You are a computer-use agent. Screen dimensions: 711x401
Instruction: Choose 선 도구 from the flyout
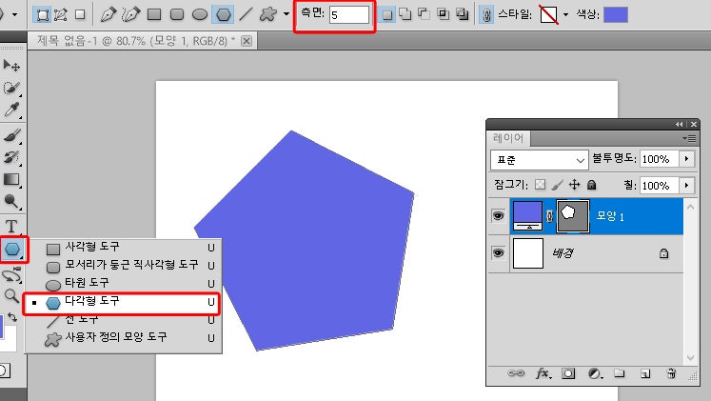click(x=123, y=320)
